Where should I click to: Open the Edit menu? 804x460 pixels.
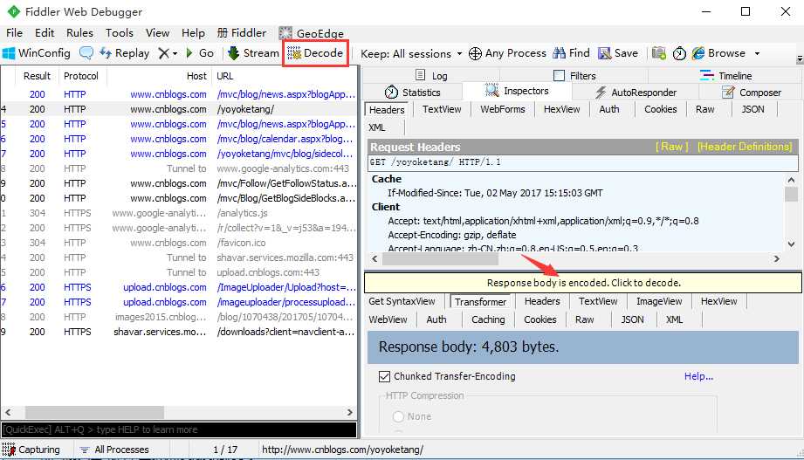pyautogui.click(x=45, y=33)
